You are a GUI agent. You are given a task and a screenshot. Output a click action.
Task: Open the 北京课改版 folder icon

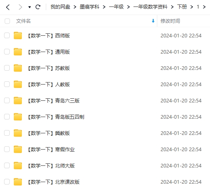coord(18,182)
